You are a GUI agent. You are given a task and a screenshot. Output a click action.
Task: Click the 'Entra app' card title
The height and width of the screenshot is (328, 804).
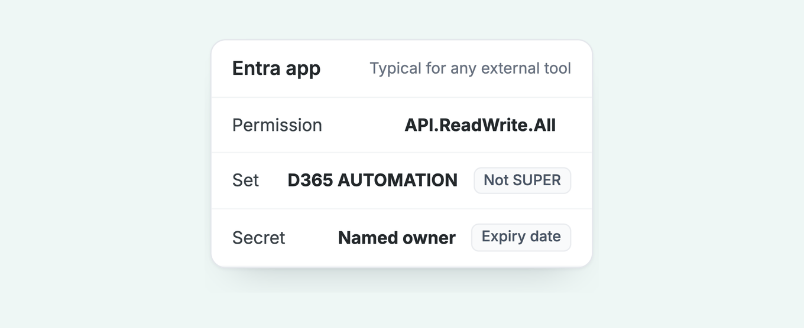276,68
